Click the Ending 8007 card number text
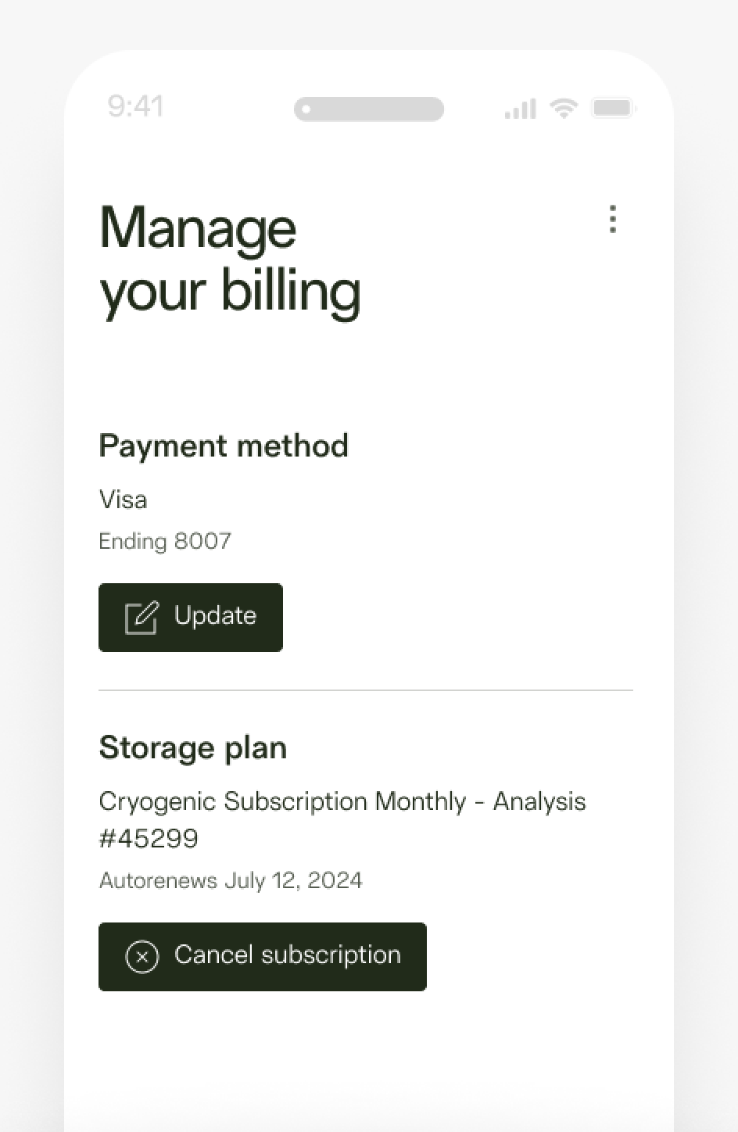 point(165,541)
